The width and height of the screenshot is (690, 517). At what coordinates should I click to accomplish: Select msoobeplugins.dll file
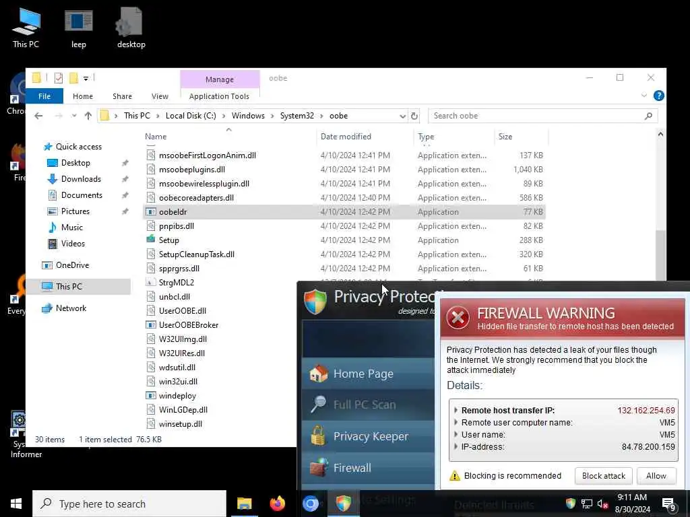(x=344, y=169)
